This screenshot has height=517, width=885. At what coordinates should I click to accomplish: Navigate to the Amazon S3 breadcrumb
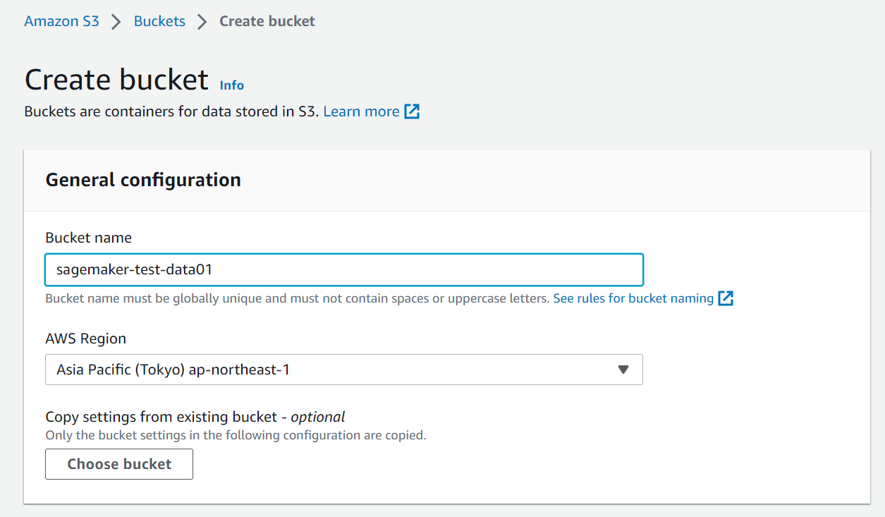[x=61, y=21]
